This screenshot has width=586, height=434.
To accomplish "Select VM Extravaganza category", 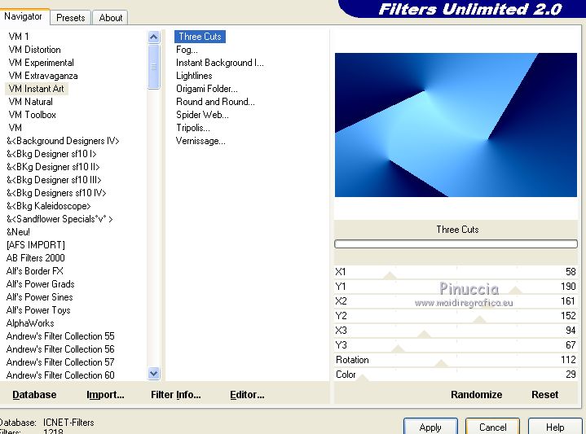I will click(x=43, y=76).
